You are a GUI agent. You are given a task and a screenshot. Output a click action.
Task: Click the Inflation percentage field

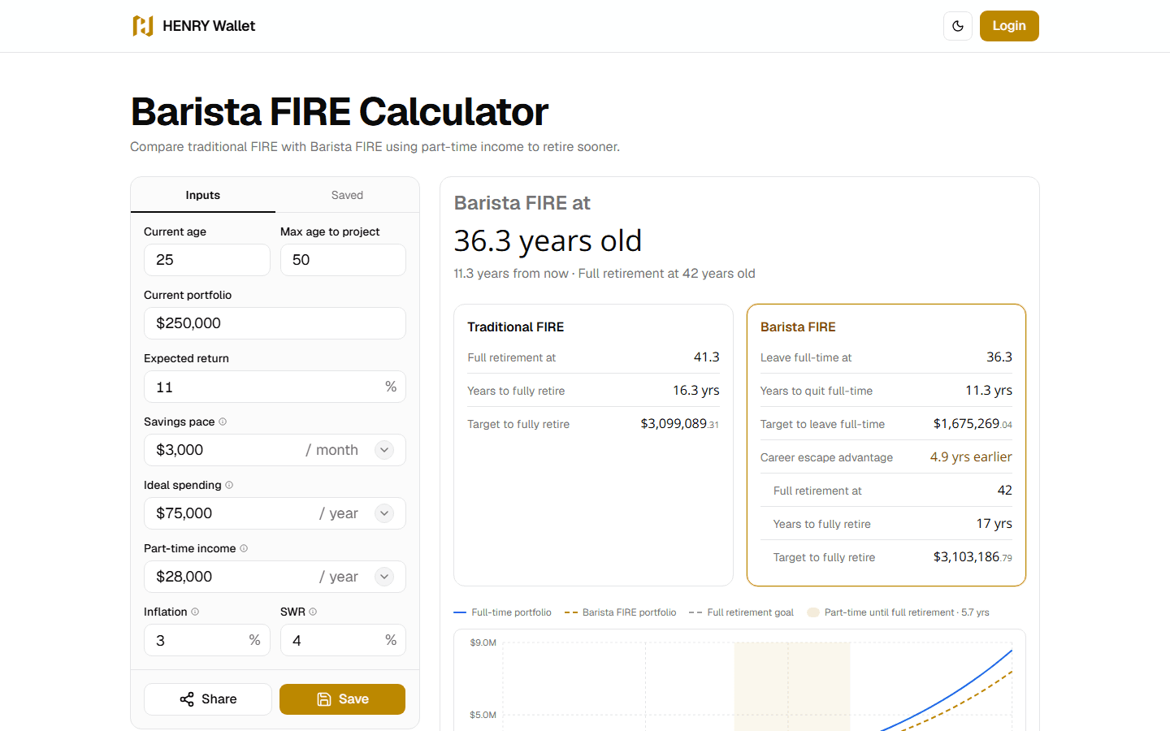click(x=207, y=640)
